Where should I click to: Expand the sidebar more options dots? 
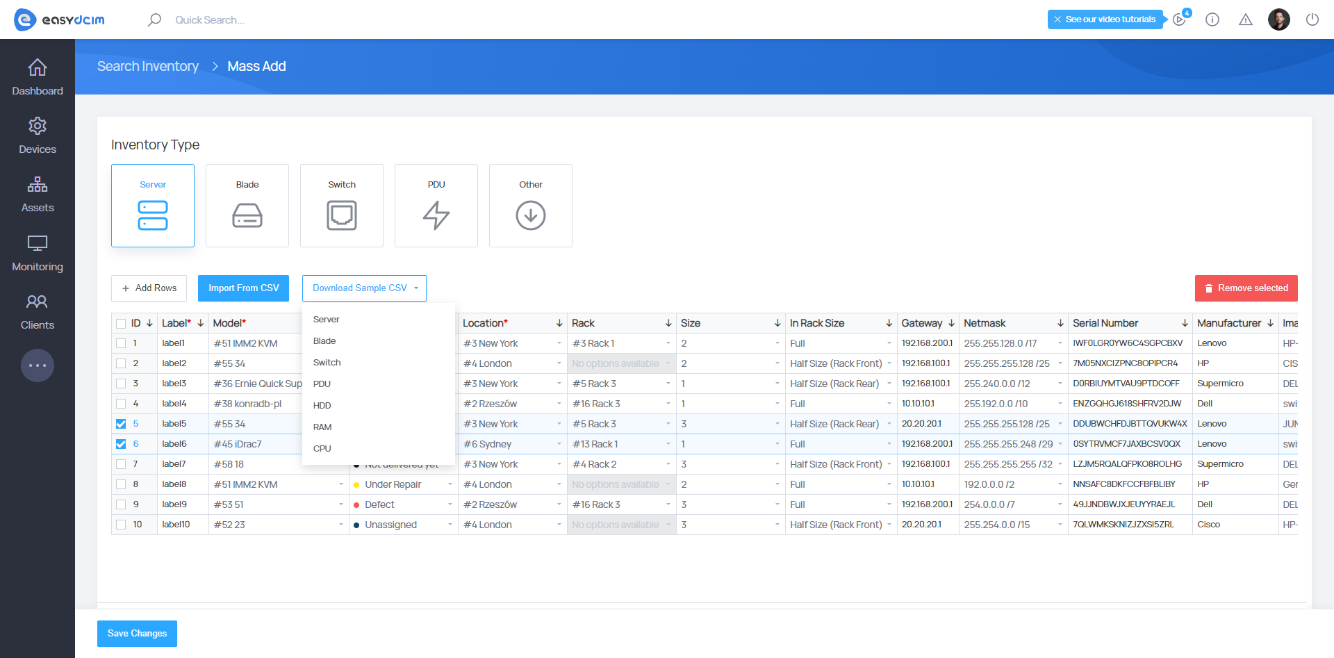(x=38, y=365)
